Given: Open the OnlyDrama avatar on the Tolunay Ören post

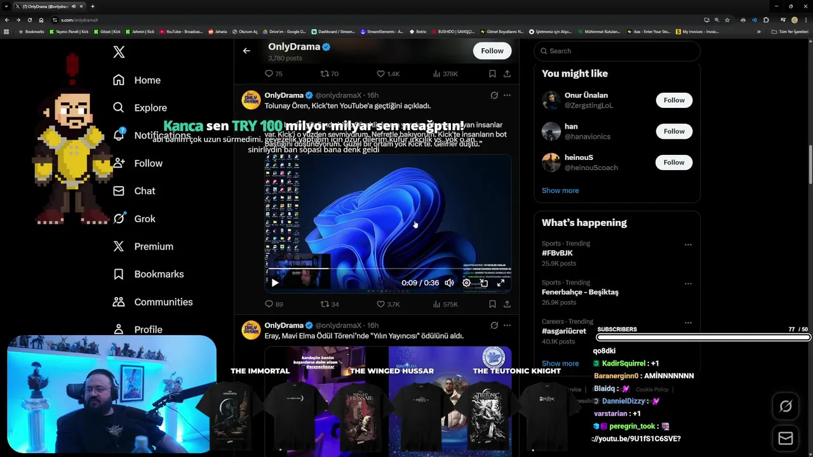Looking at the screenshot, I should click(252, 100).
